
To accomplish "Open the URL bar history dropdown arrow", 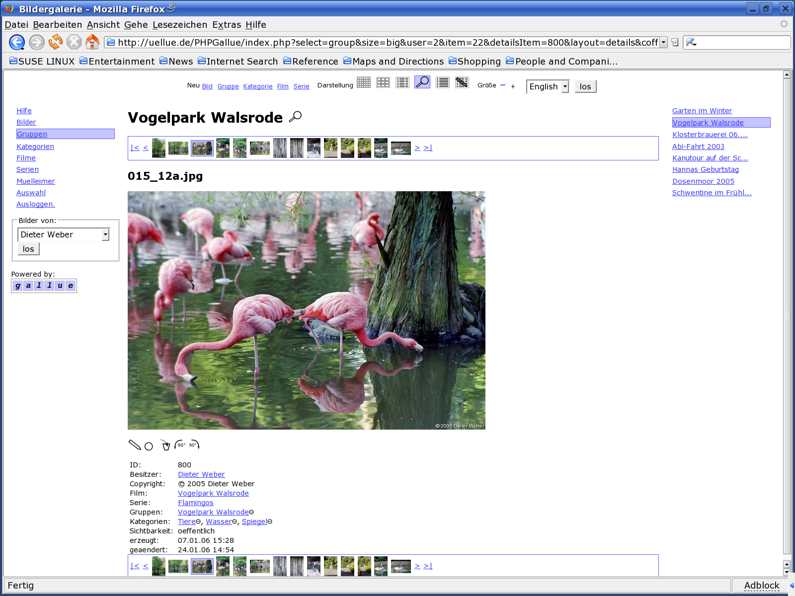I will pyautogui.click(x=663, y=42).
